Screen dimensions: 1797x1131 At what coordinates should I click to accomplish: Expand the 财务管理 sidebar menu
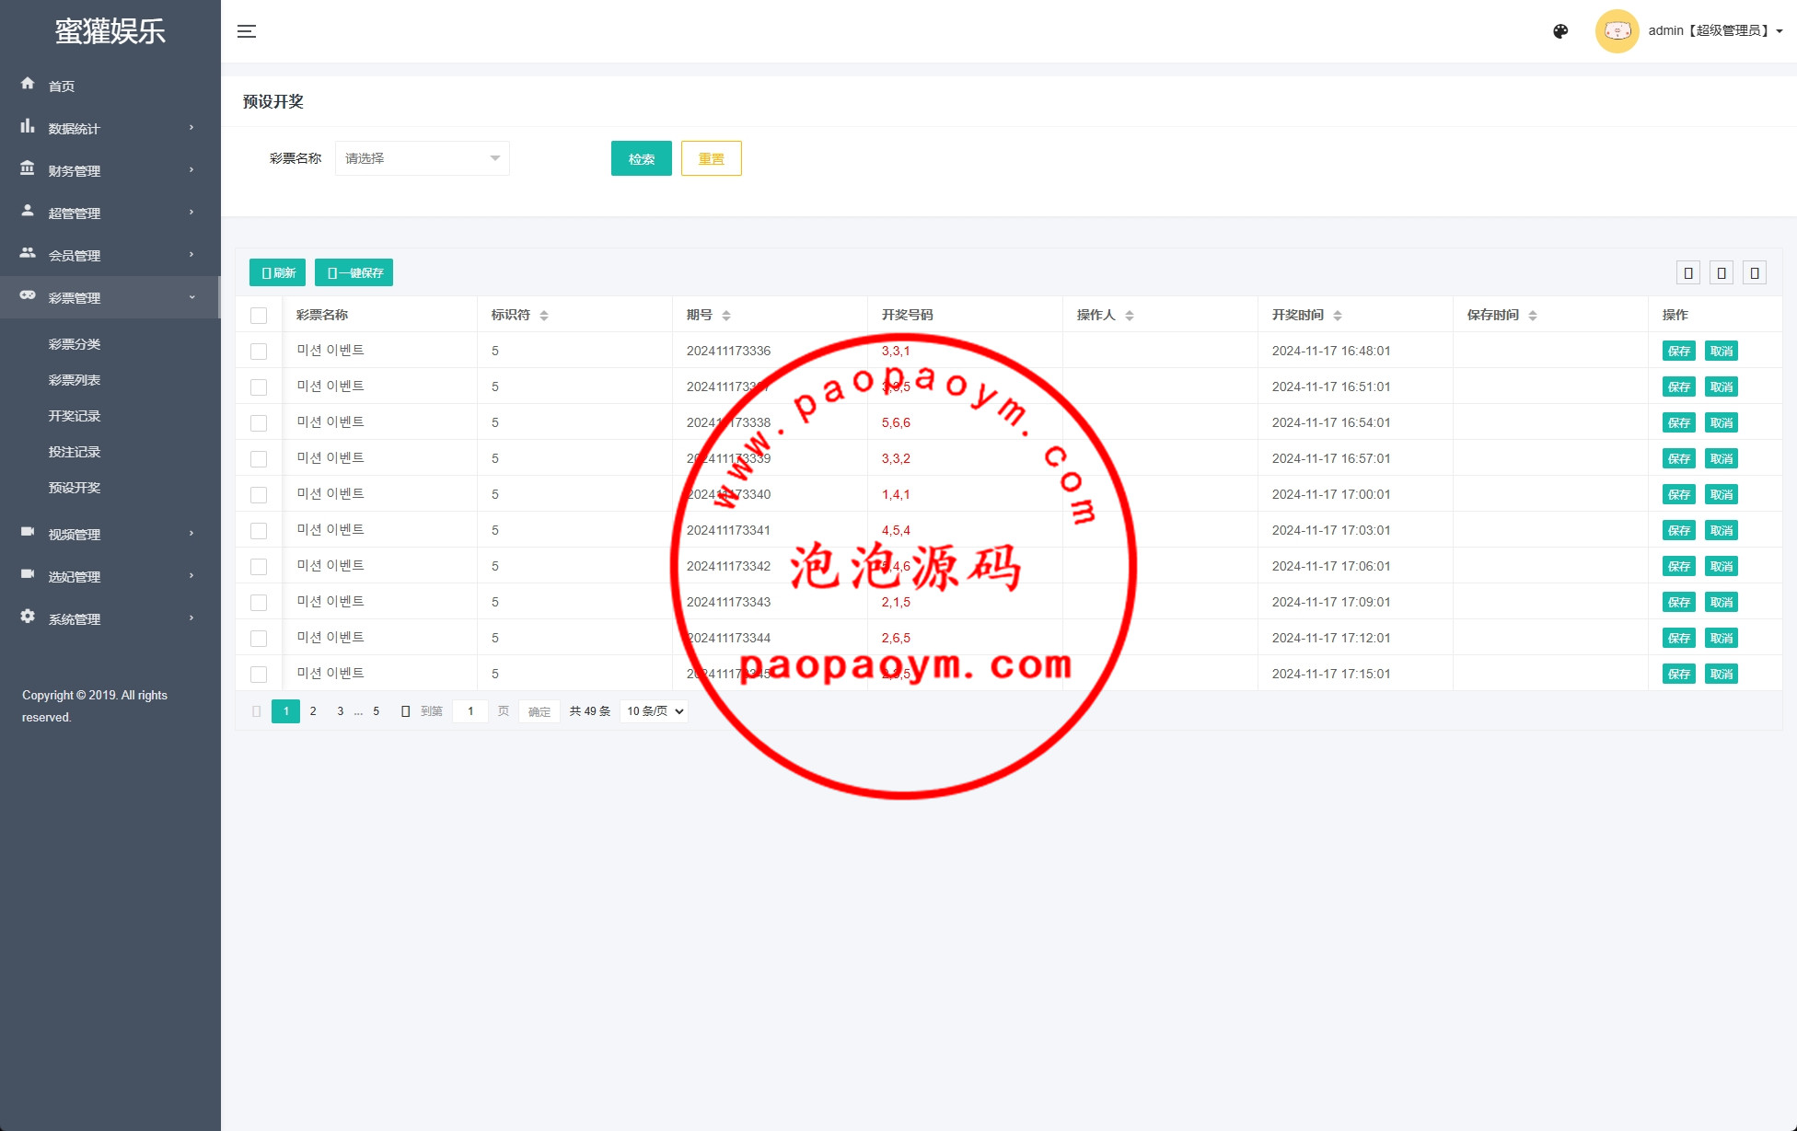click(110, 170)
